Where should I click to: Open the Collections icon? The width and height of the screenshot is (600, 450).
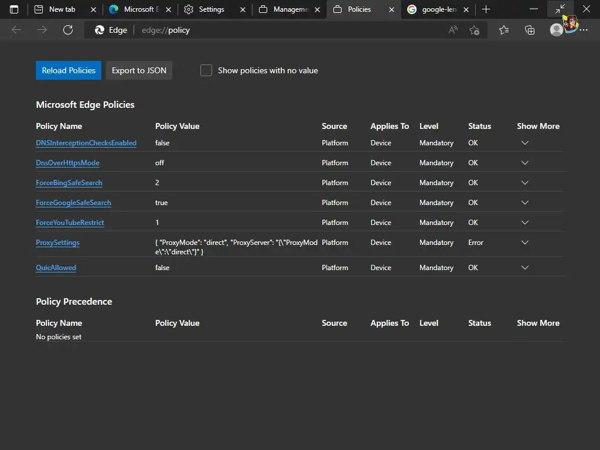tap(530, 30)
